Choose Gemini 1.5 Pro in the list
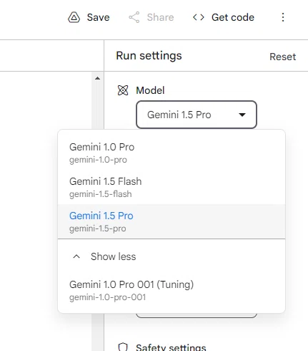 (172, 221)
